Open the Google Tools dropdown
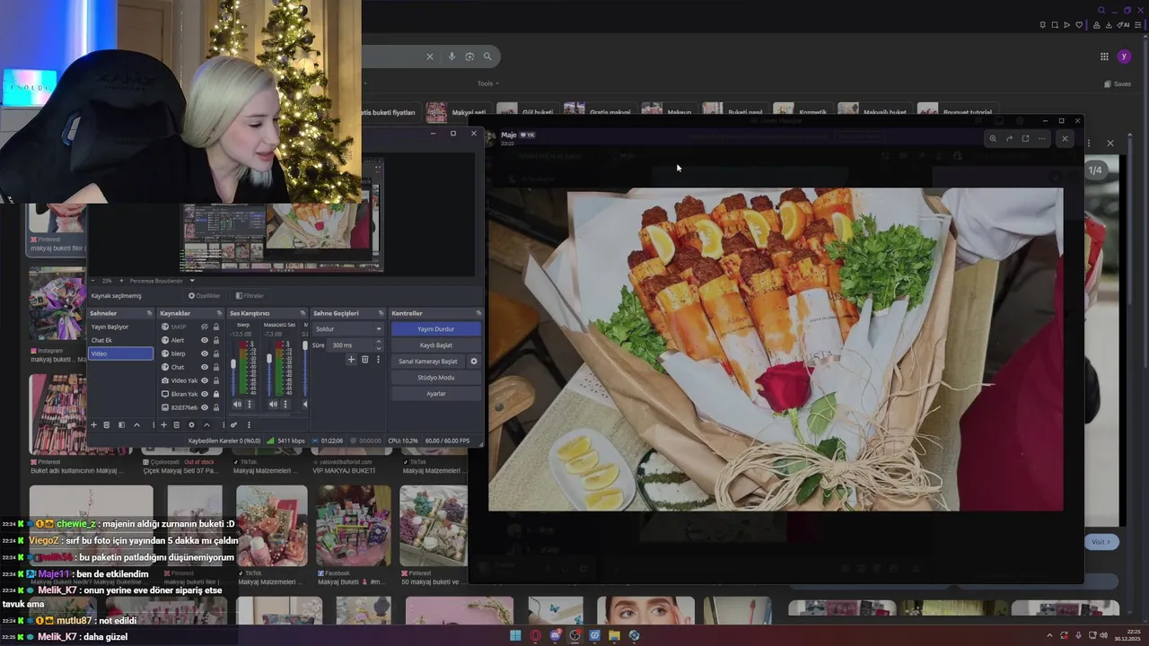Viewport: 1149px width, 646px height. click(x=488, y=83)
